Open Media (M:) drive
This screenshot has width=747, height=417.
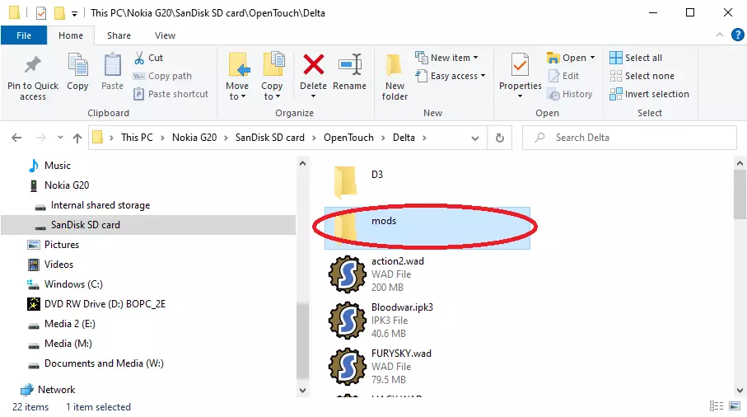[x=68, y=344]
